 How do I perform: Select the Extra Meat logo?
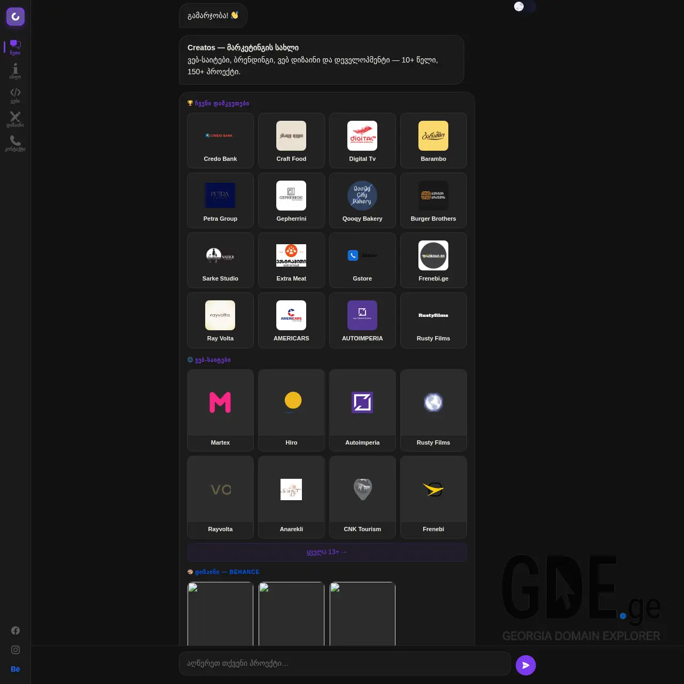pos(291,255)
